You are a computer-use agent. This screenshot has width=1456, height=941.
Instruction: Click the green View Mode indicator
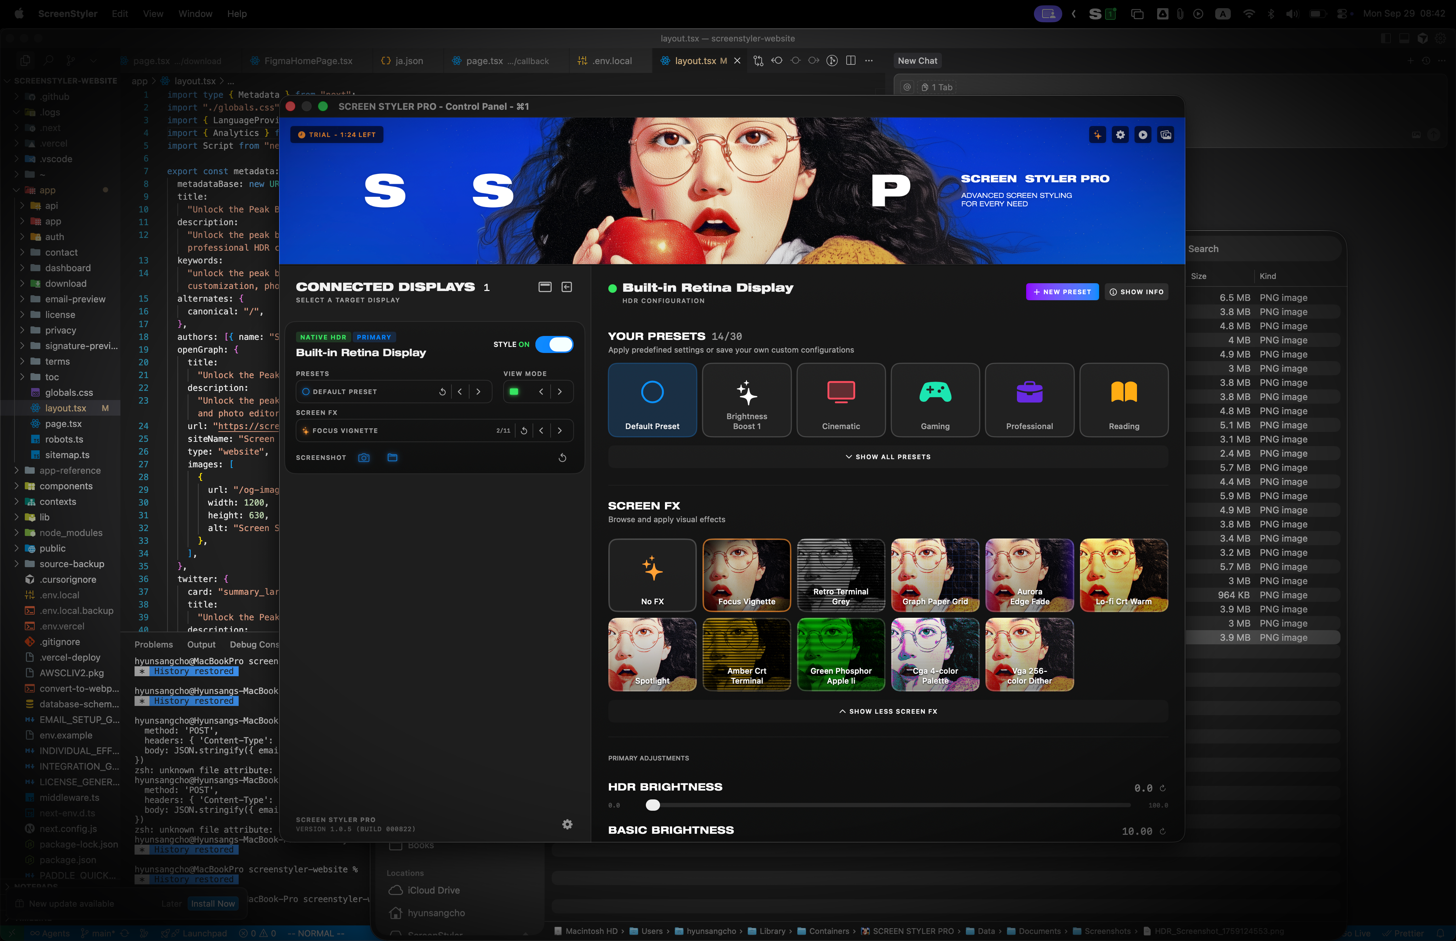(x=514, y=391)
